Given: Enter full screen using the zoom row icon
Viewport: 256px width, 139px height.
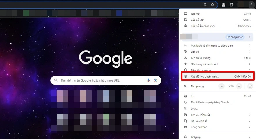Looking at the screenshot, I should [x=250, y=86].
